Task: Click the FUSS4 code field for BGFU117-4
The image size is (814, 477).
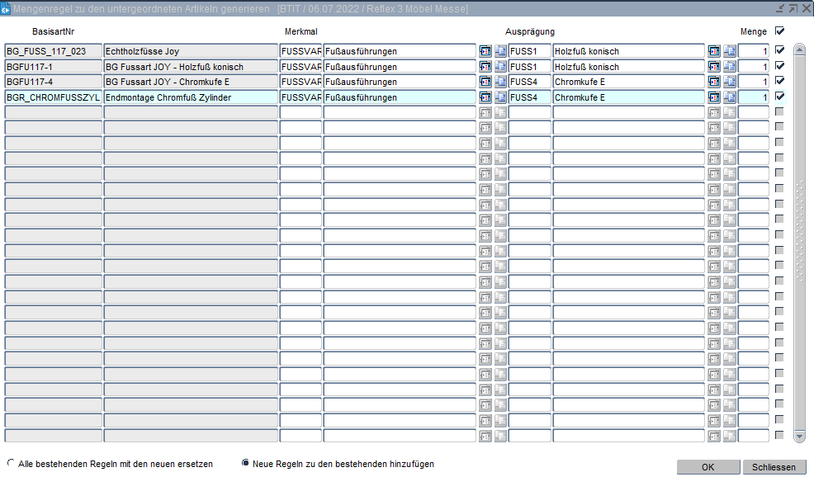Action: pos(529,82)
